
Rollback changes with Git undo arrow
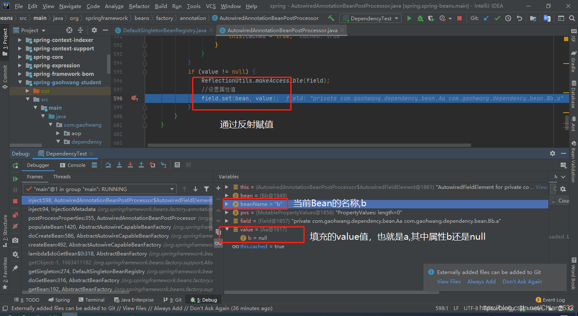coord(519,18)
